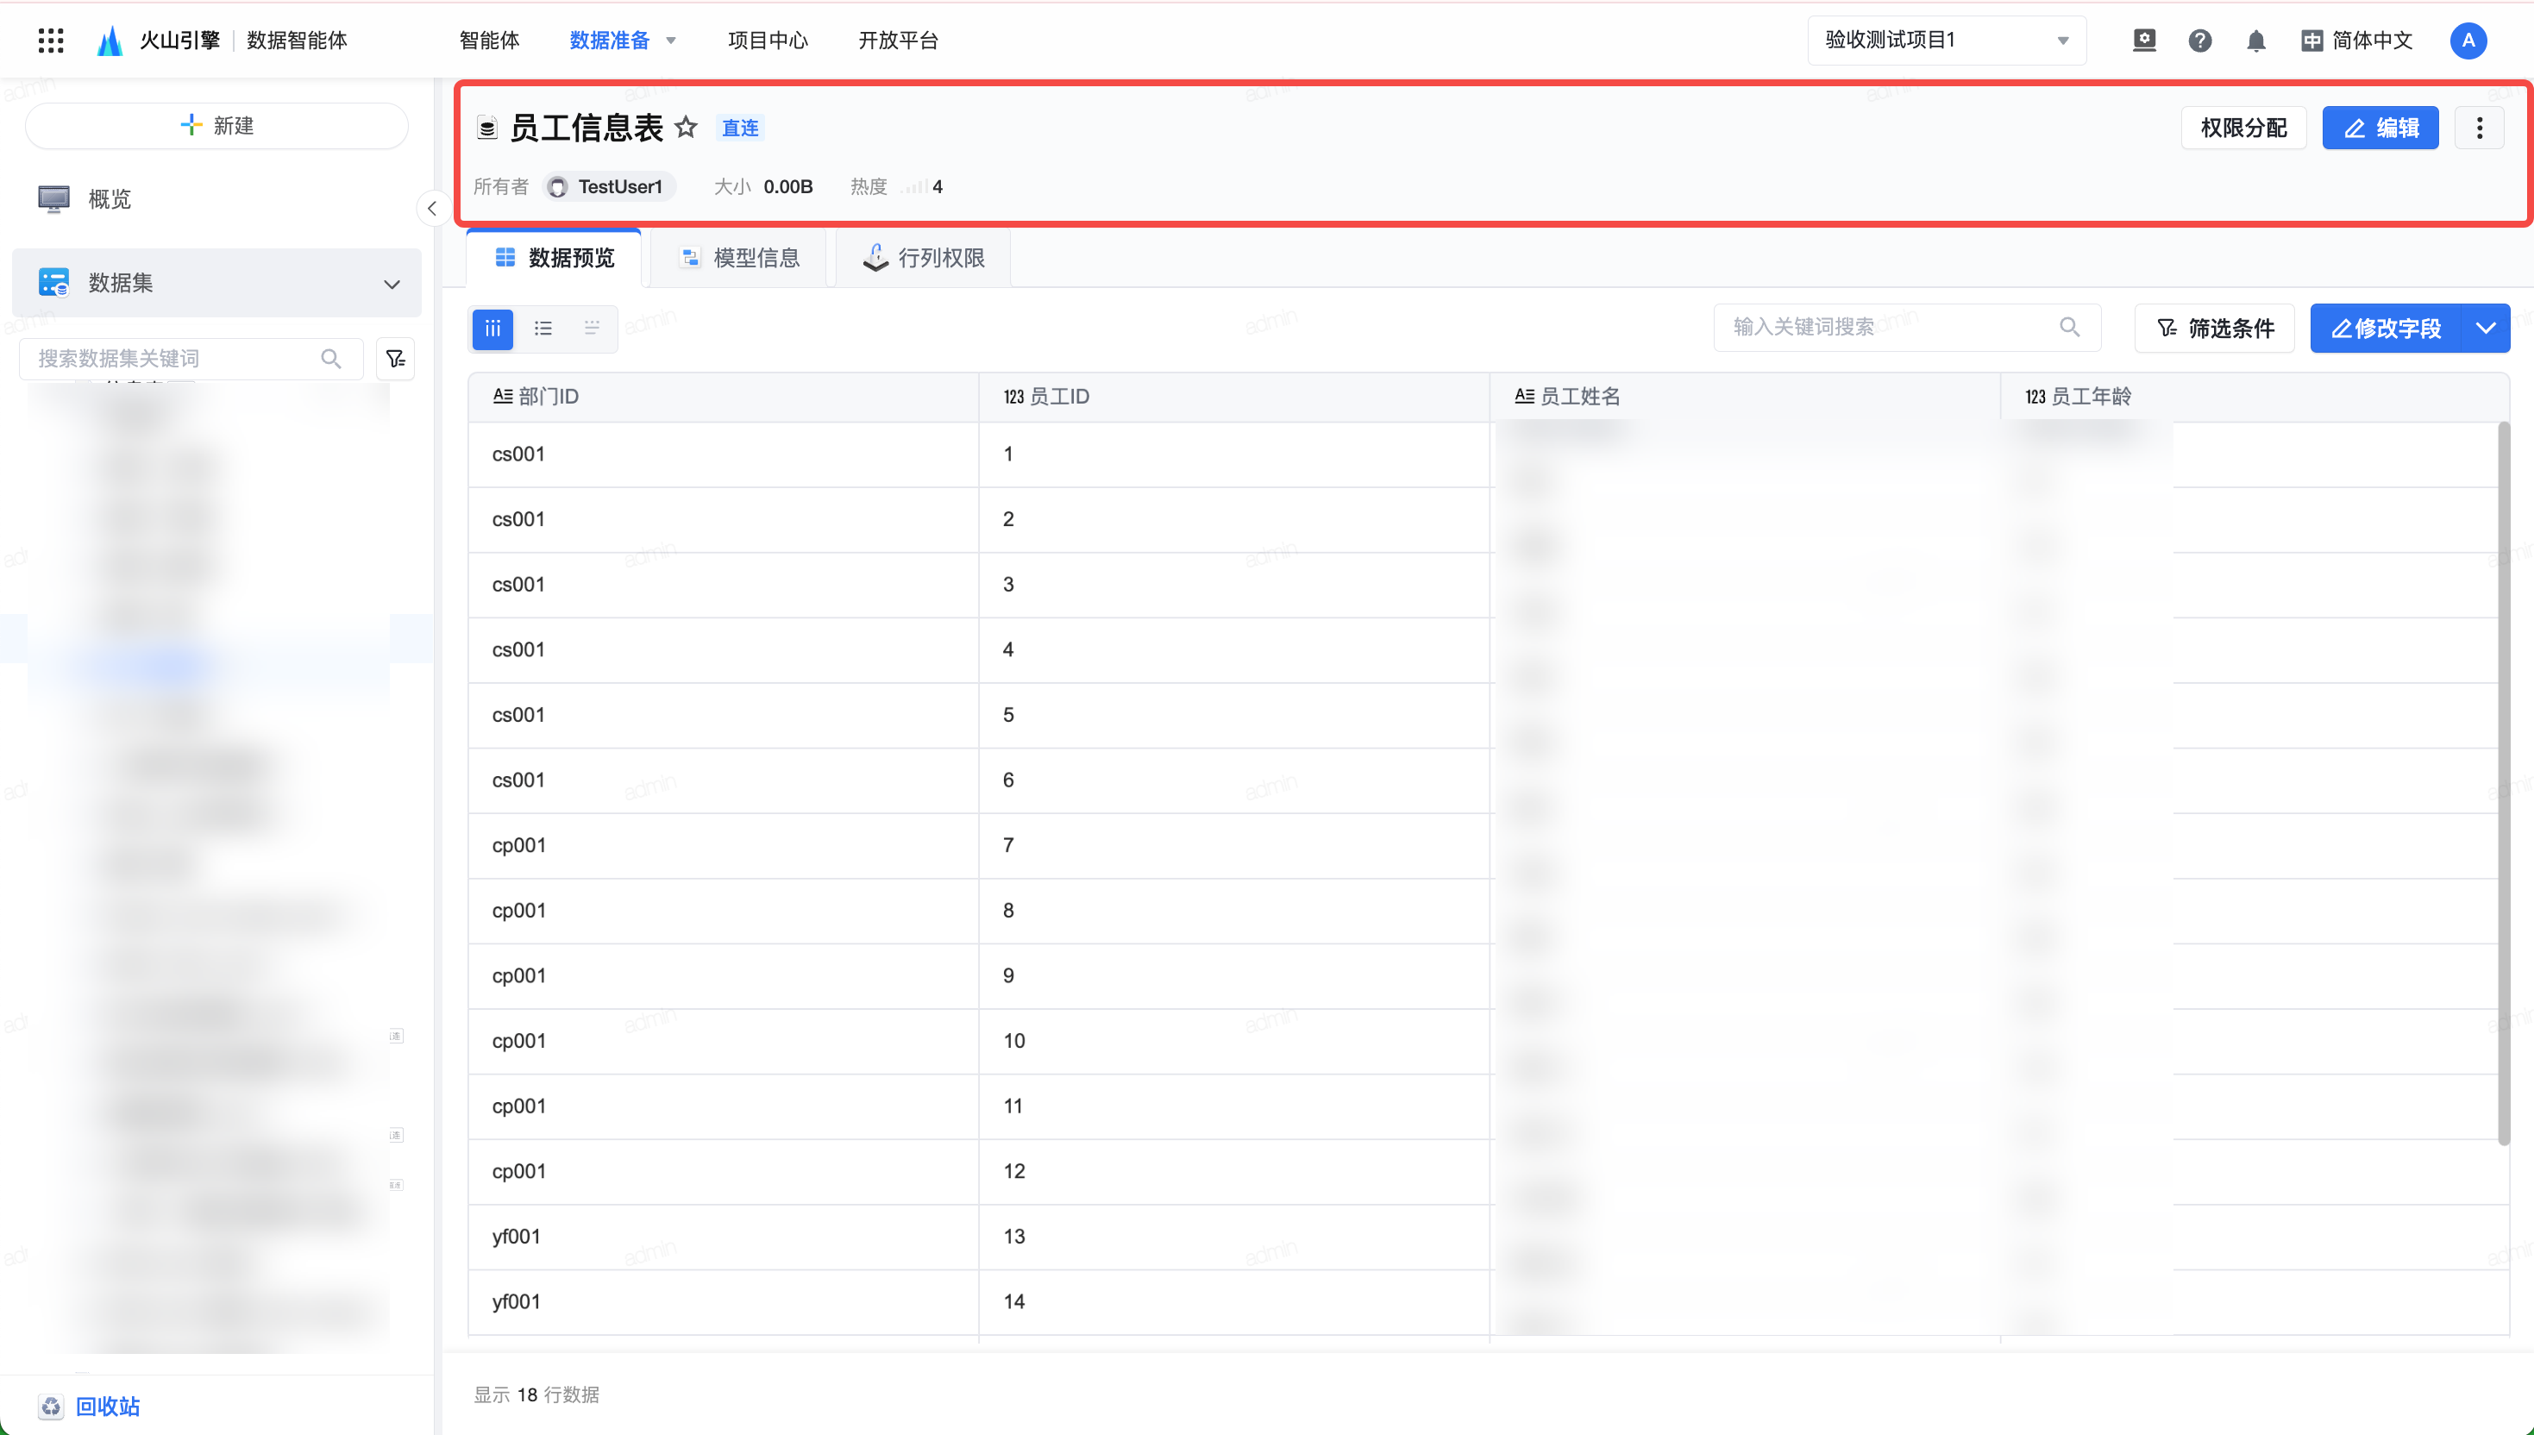The width and height of the screenshot is (2534, 1435).
Task: Click the 权限分配 button
Action: pos(2242,128)
